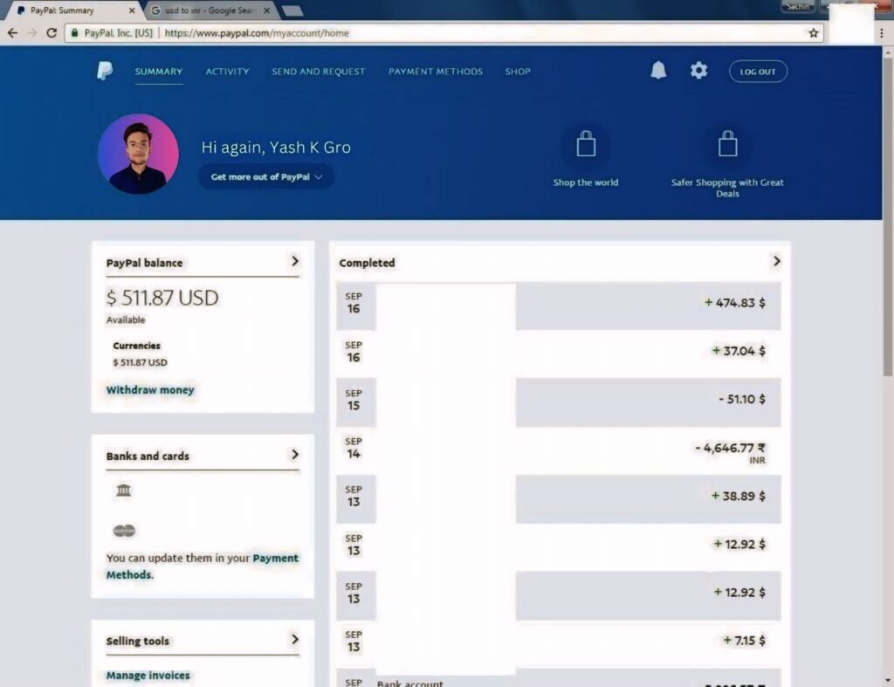Click the Mastercard card icon
Viewport: 894px width, 687px height.
click(124, 531)
